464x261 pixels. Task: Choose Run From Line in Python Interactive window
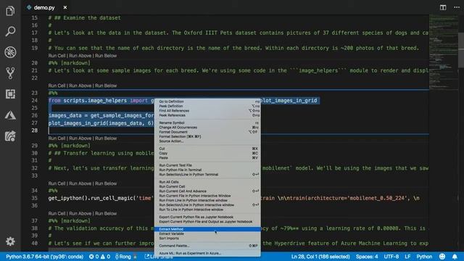207,200
